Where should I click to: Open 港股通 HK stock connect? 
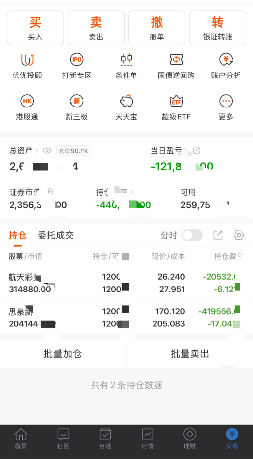tap(27, 107)
